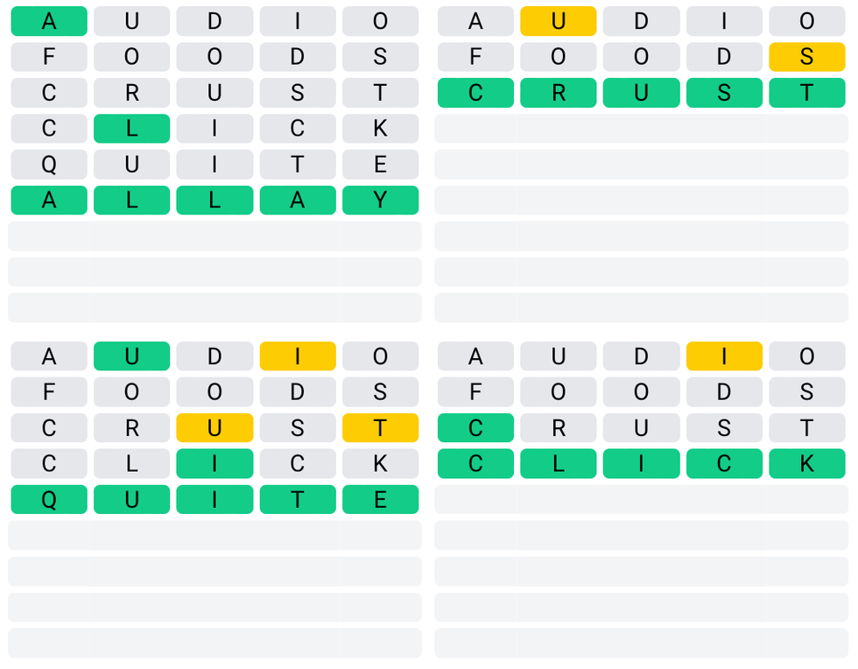Click yellow U in bottom-left board's CRUST row

[214, 428]
